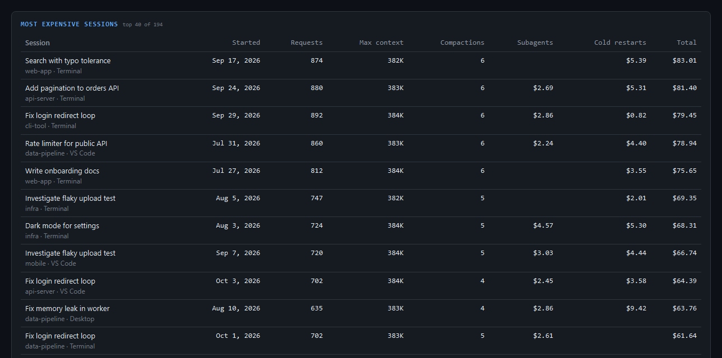
Task: Sort by the Session column header
Action: [38, 43]
